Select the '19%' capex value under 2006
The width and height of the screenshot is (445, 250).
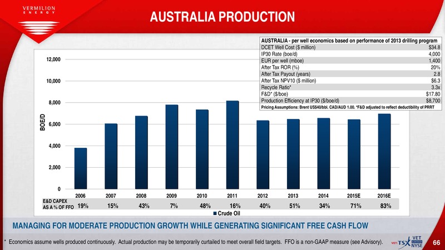pos(83,206)
